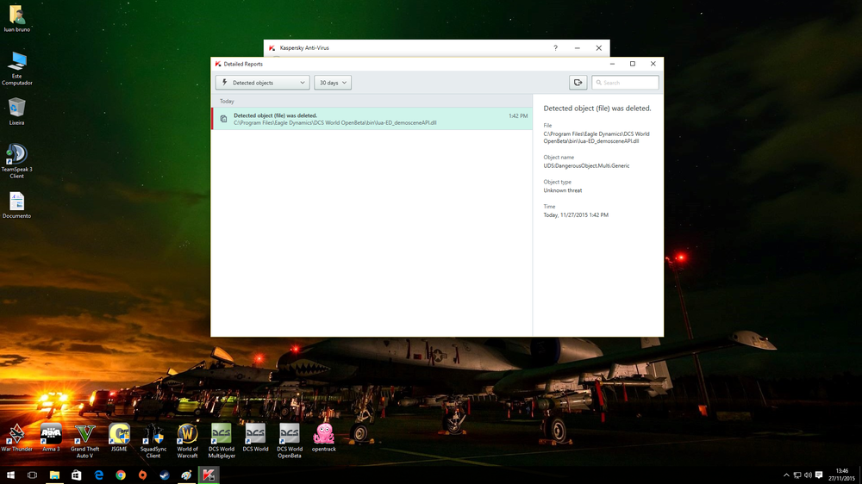Launch War Thunder from the desktop
This screenshot has height=484, width=862.
16,434
